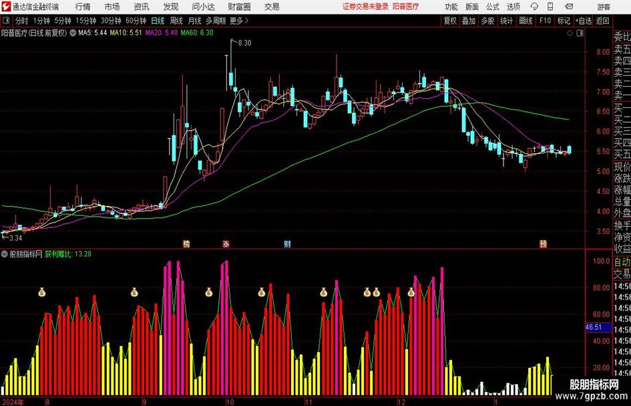Click 证券交易未登录 login link
The image size is (631, 406).
[365, 7]
